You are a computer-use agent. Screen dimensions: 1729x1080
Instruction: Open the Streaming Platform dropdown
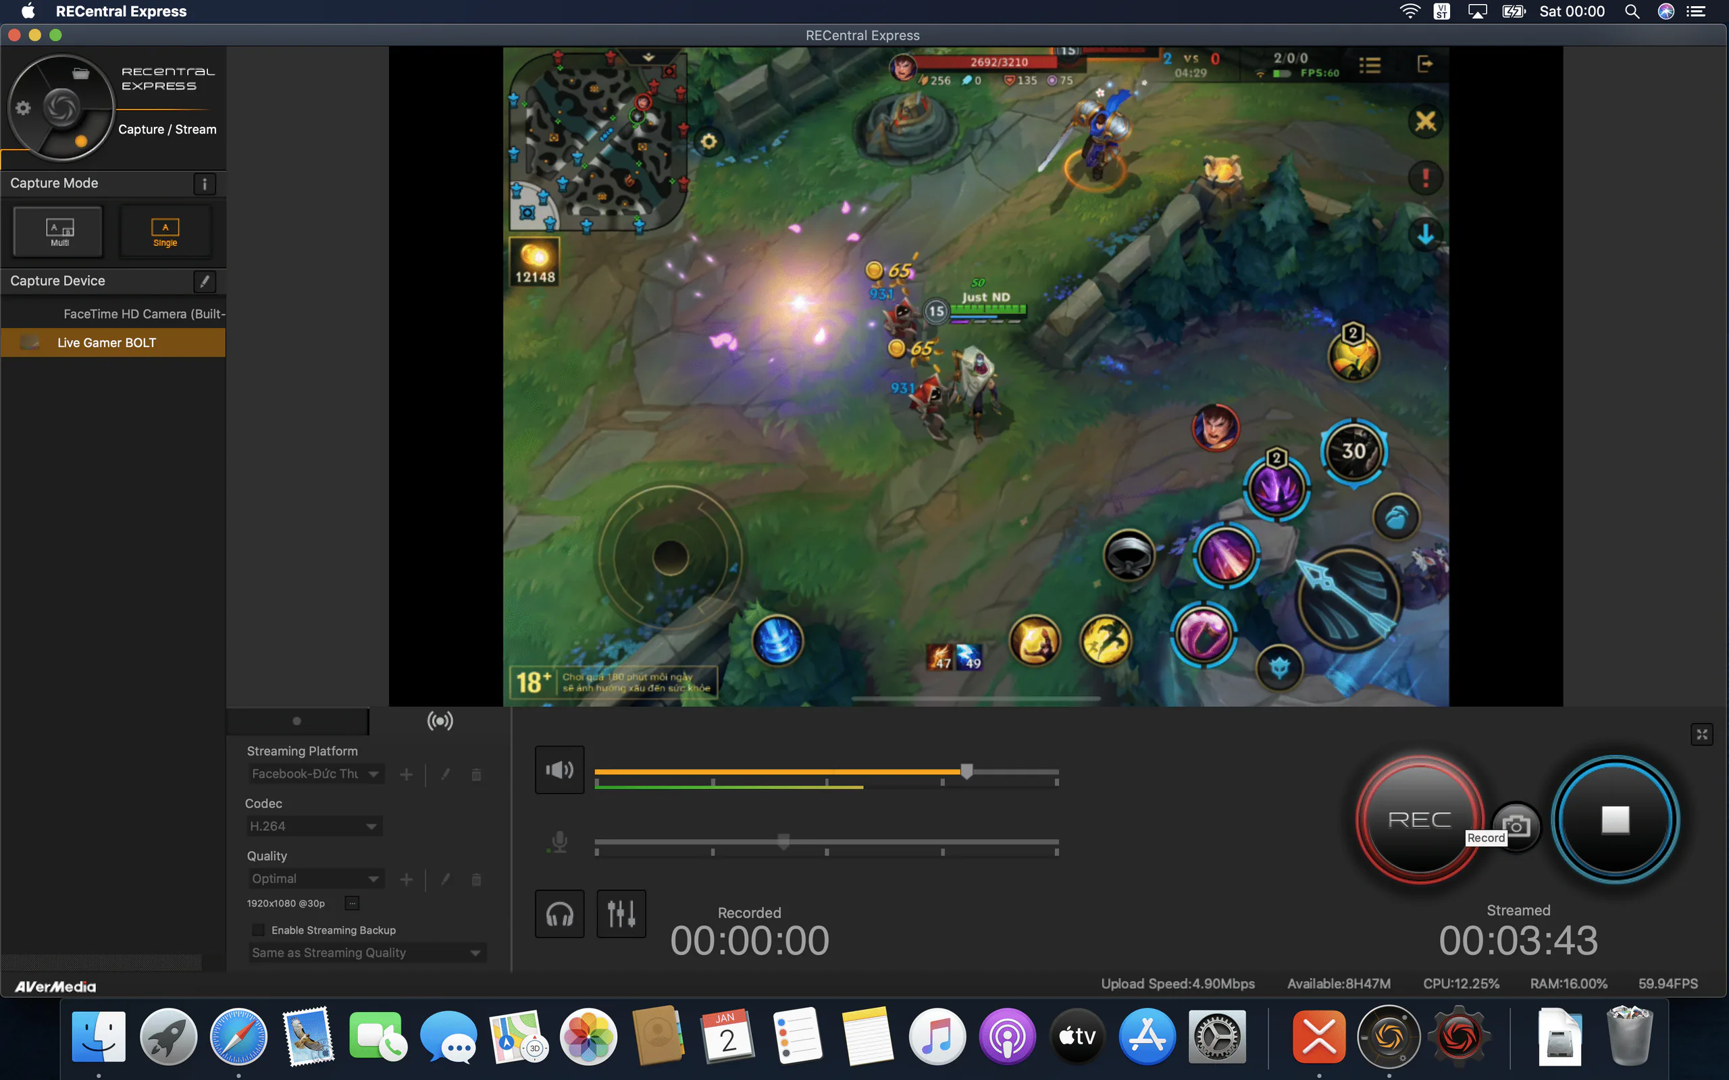316,774
